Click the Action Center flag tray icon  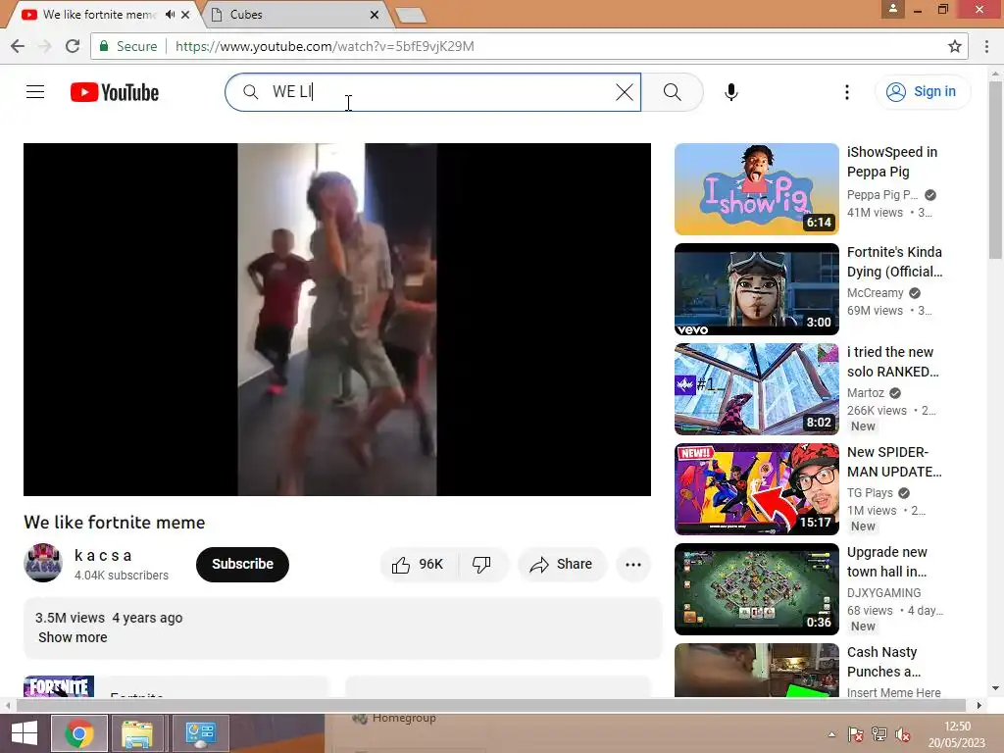click(x=855, y=734)
